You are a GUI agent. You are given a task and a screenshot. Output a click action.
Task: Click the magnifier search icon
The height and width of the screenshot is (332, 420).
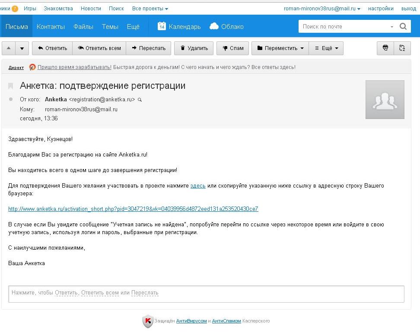403,26
